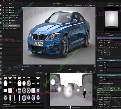Select the Alpha Multiply content tab

108,92
